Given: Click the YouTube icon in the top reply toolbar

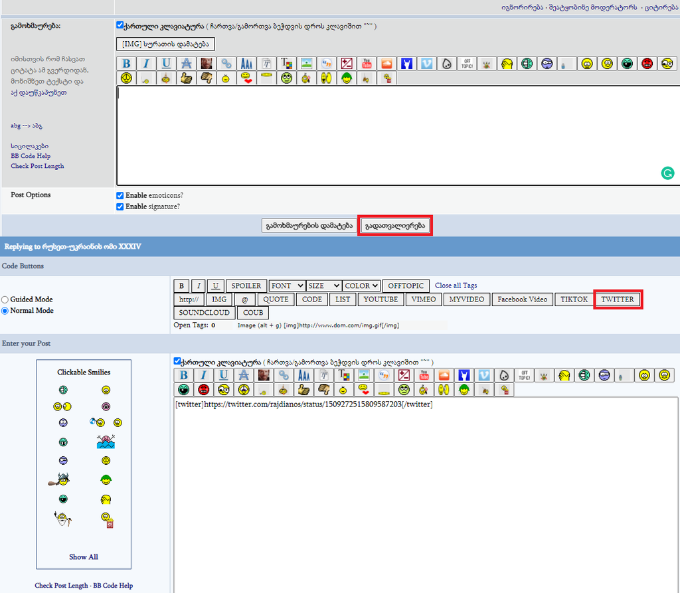Looking at the screenshot, I should pos(367,64).
